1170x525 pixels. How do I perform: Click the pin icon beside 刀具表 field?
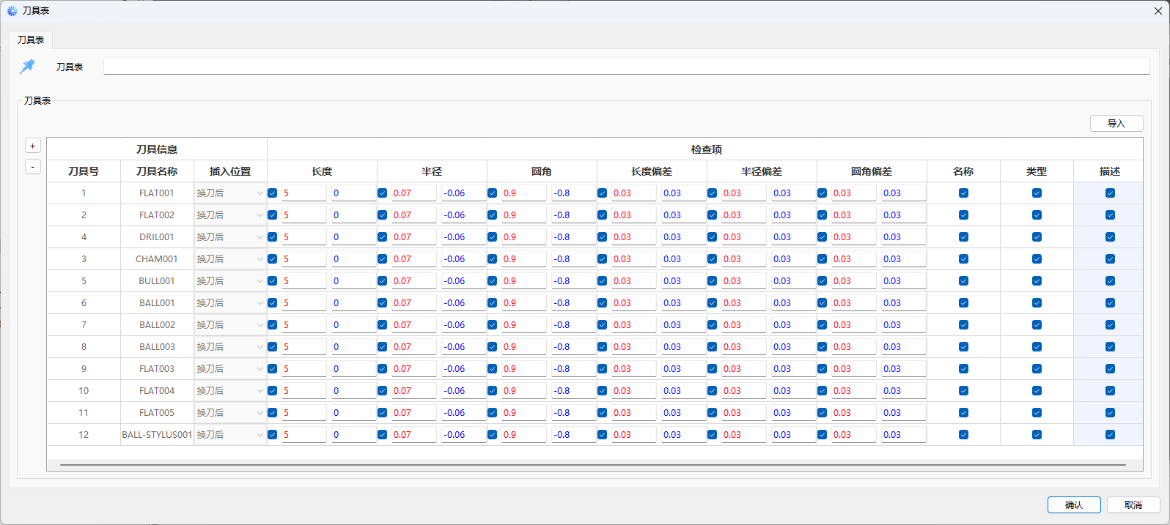(x=27, y=67)
